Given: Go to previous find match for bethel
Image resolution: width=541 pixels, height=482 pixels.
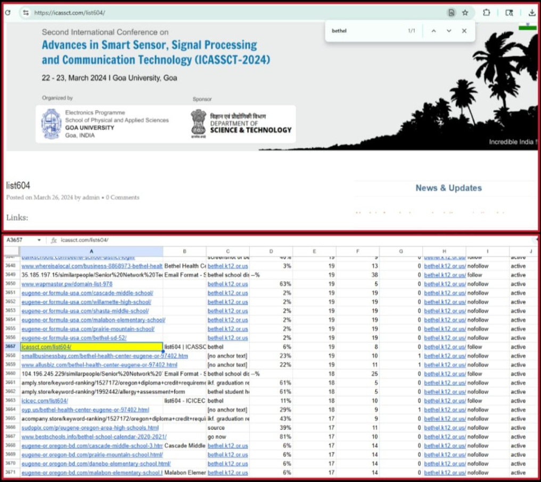Looking at the screenshot, I should (433, 31).
